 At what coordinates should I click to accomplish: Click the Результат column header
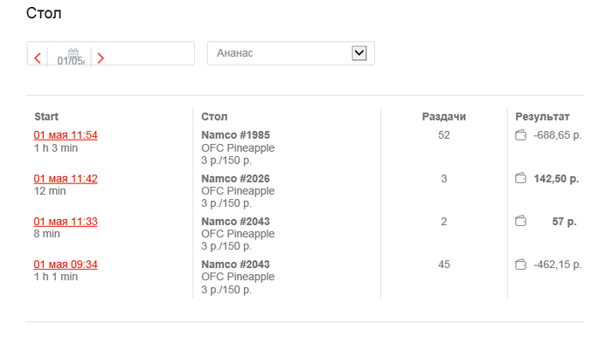542,117
